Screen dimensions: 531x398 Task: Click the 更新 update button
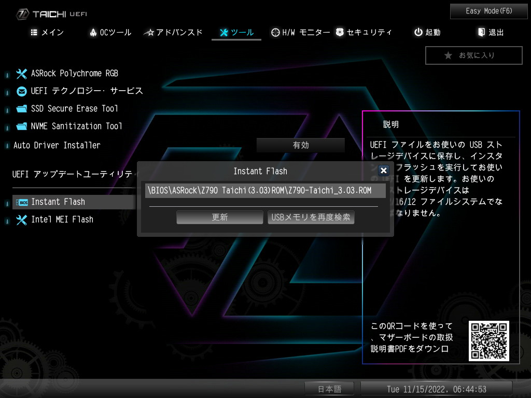[x=219, y=217]
